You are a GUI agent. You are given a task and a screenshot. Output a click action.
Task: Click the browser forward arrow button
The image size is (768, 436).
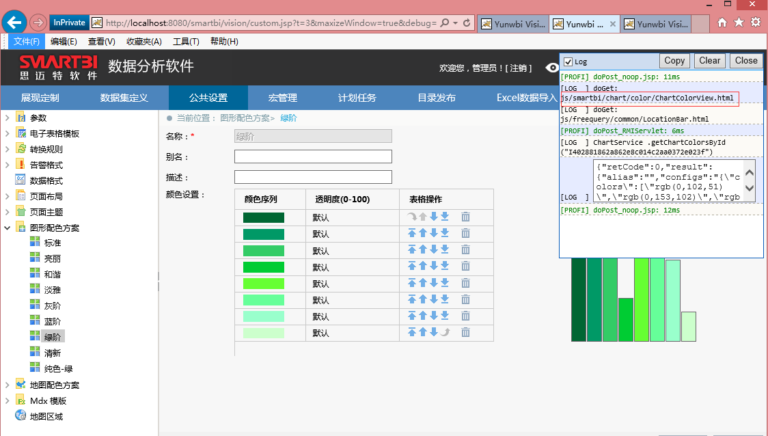(x=38, y=23)
